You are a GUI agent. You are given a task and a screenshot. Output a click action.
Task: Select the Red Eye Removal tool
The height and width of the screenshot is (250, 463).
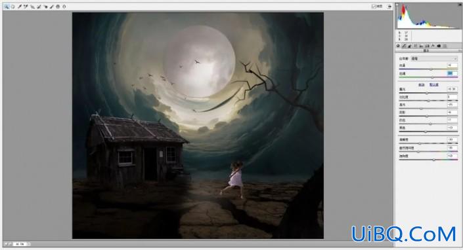[x=46, y=7]
